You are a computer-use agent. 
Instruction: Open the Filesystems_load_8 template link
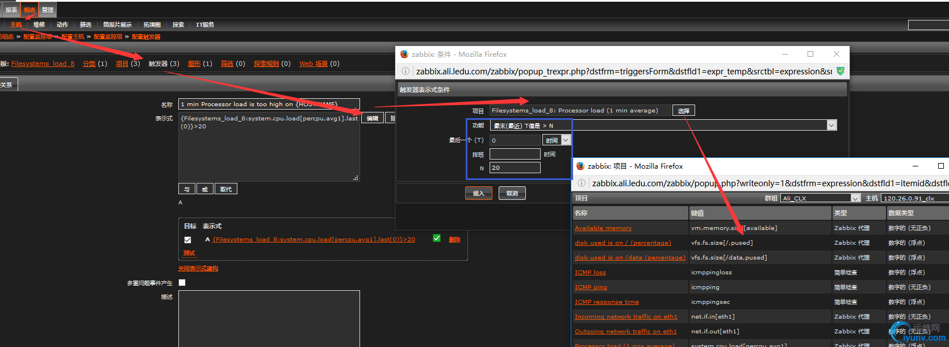tap(43, 64)
